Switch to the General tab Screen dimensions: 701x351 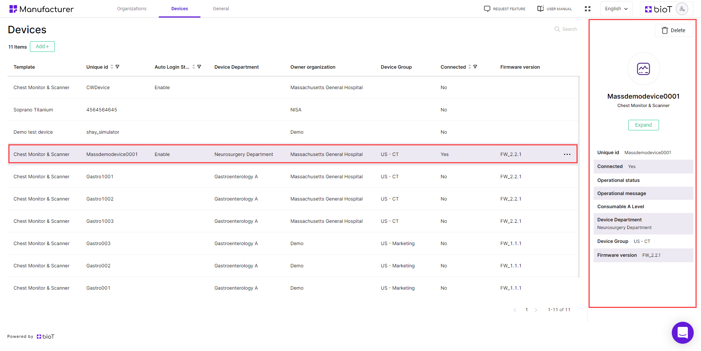(x=221, y=9)
